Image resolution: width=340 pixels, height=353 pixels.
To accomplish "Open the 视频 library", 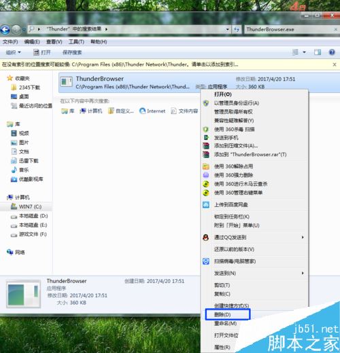I will [x=20, y=133].
